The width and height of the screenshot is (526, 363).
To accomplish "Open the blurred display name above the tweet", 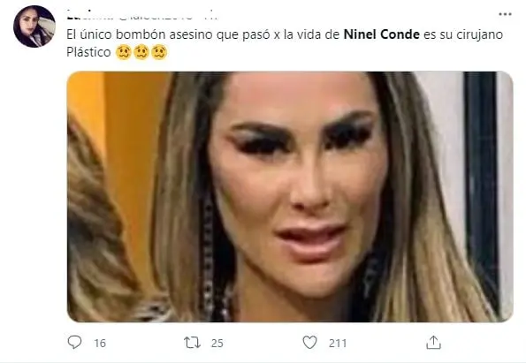I will tap(90, 15).
